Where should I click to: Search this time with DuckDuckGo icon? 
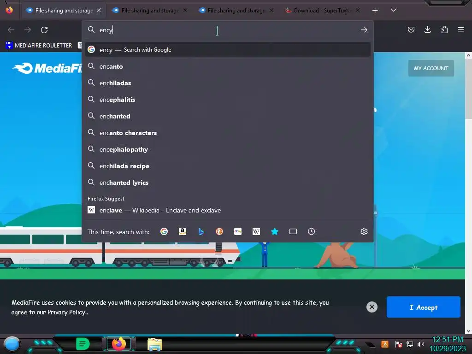point(219,231)
